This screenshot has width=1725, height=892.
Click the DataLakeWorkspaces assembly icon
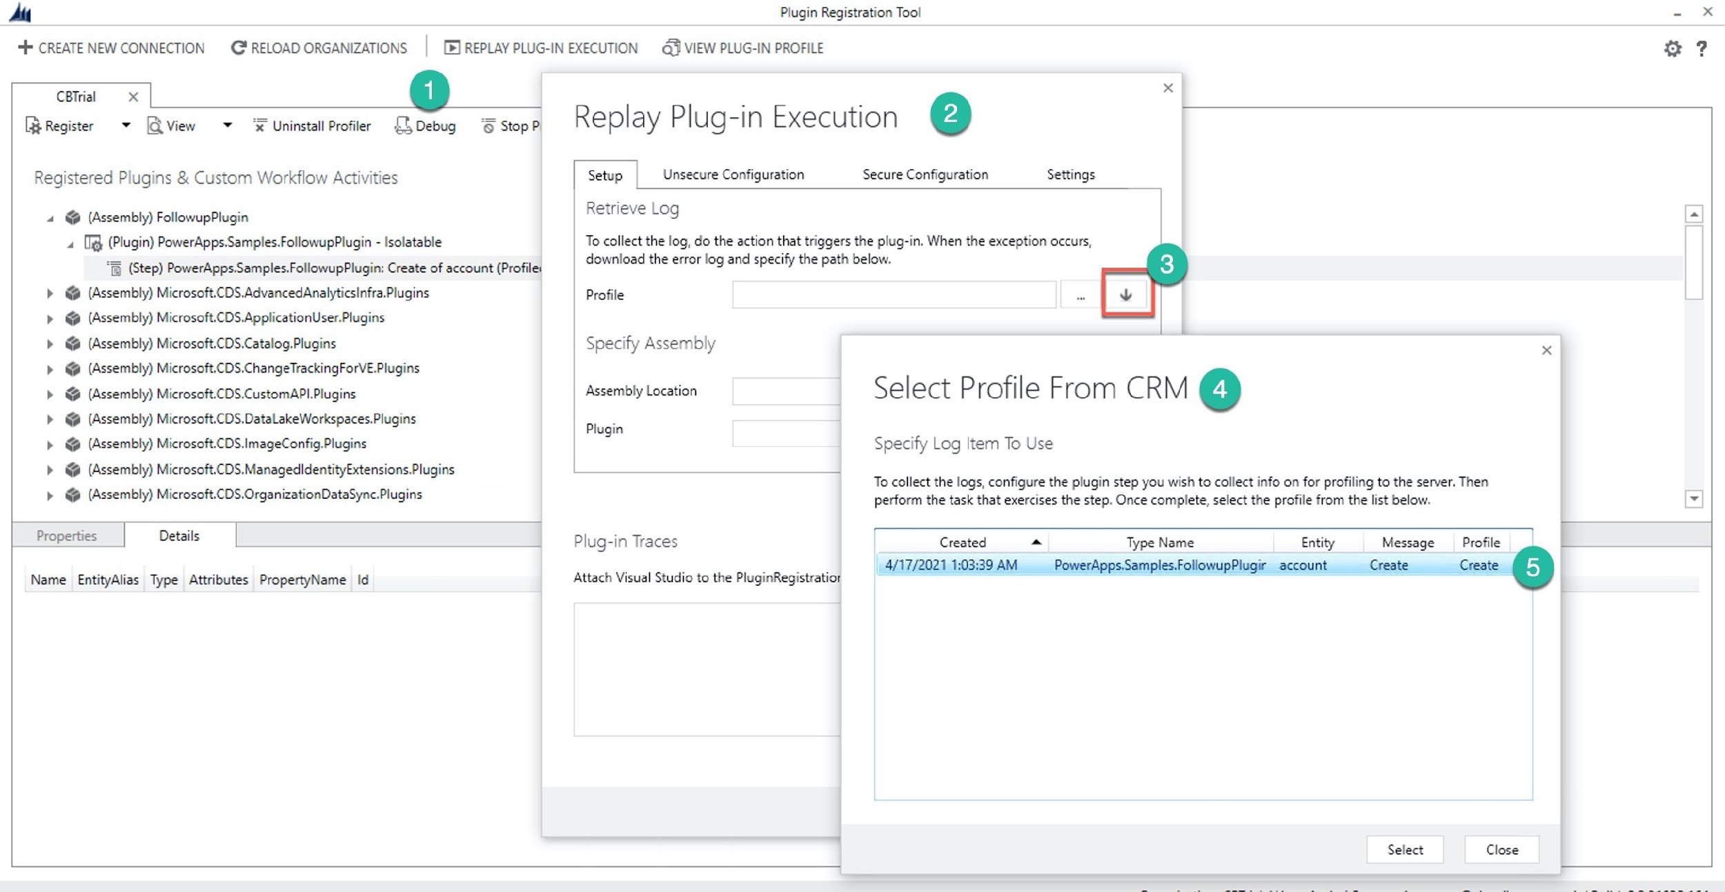[x=72, y=419]
